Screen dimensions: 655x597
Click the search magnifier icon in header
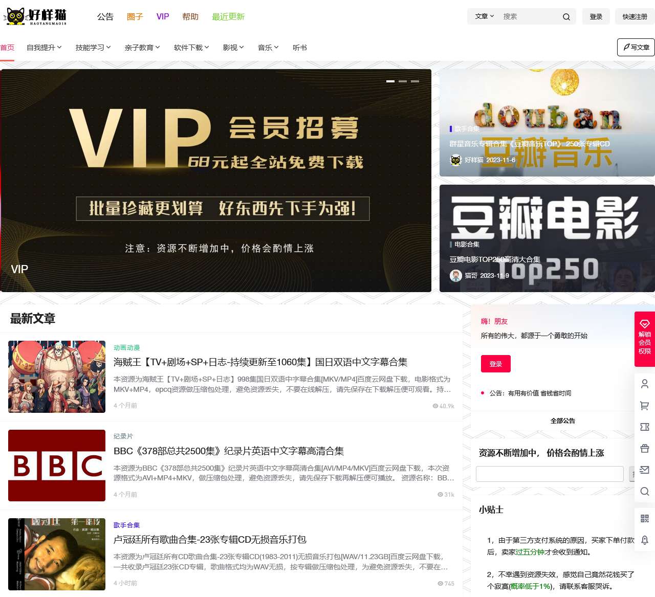coord(566,17)
